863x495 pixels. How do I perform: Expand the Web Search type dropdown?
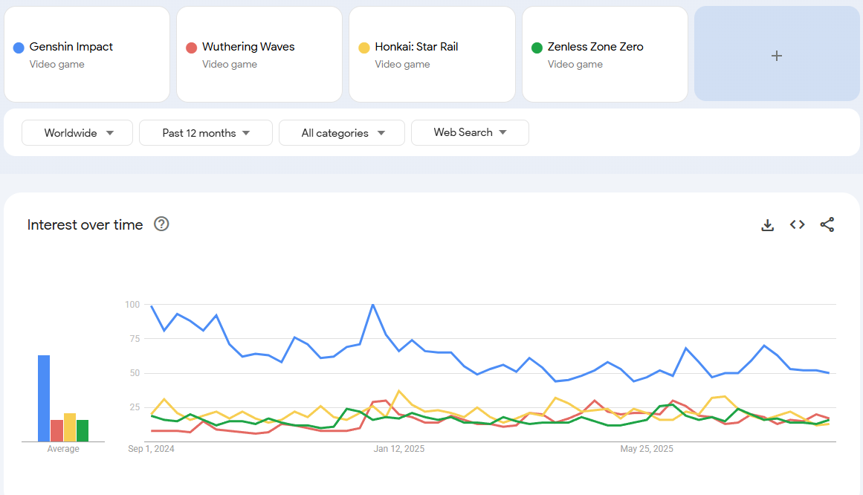coord(470,132)
